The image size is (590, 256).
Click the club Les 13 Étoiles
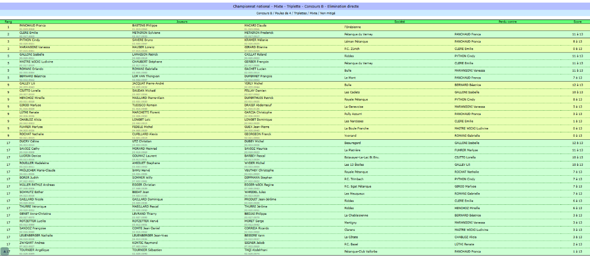pyautogui.click(x=354, y=164)
